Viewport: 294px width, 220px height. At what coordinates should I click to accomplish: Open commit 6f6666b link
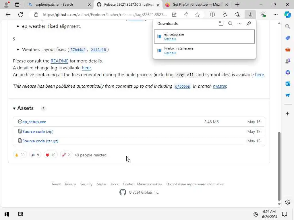(182, 87)
